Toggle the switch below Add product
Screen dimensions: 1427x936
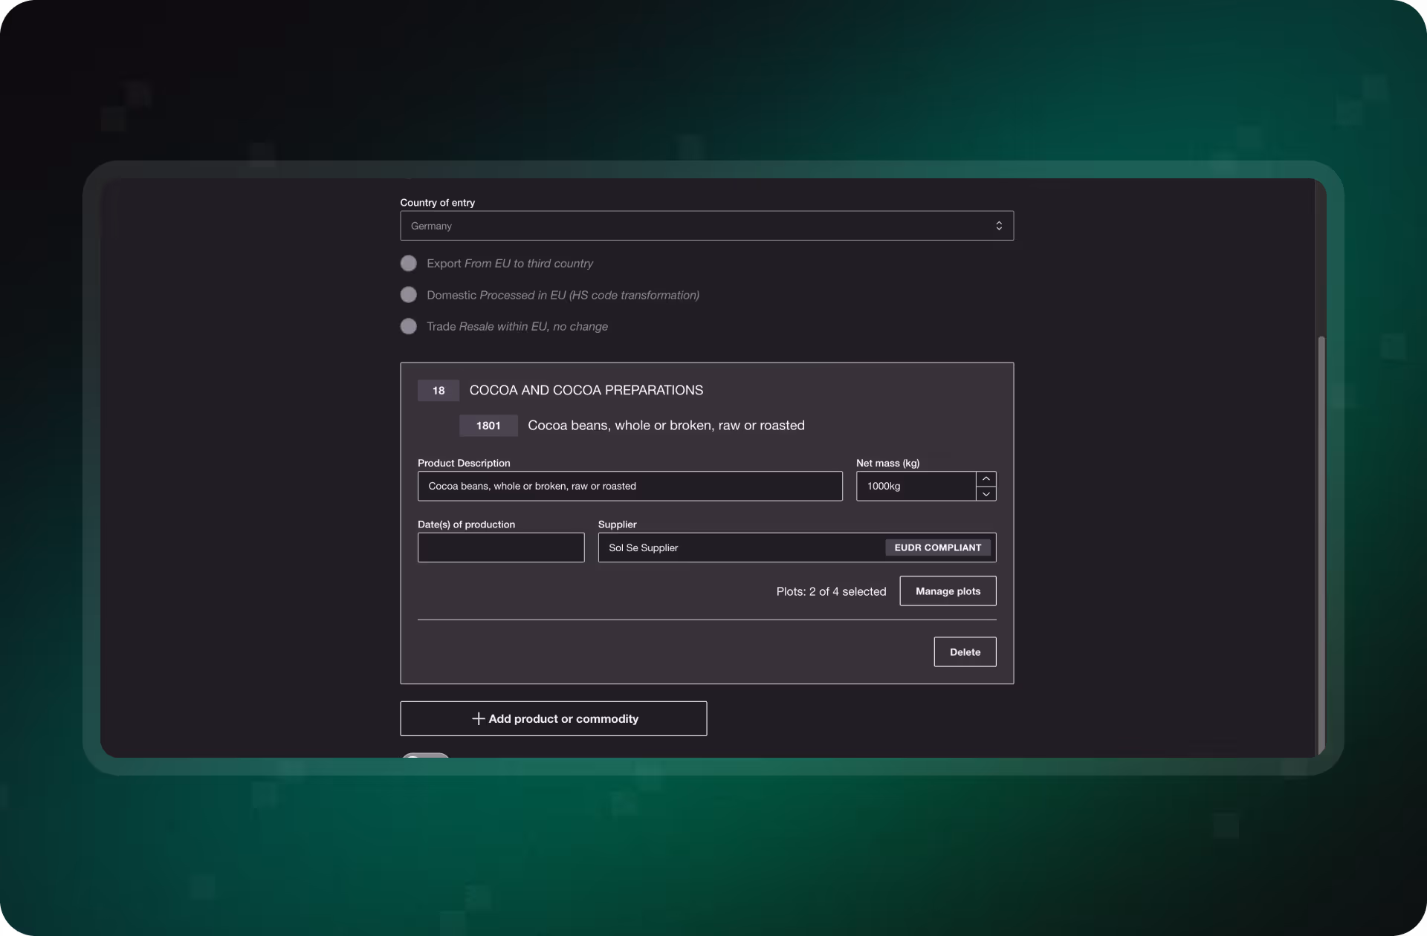point(425,755)
